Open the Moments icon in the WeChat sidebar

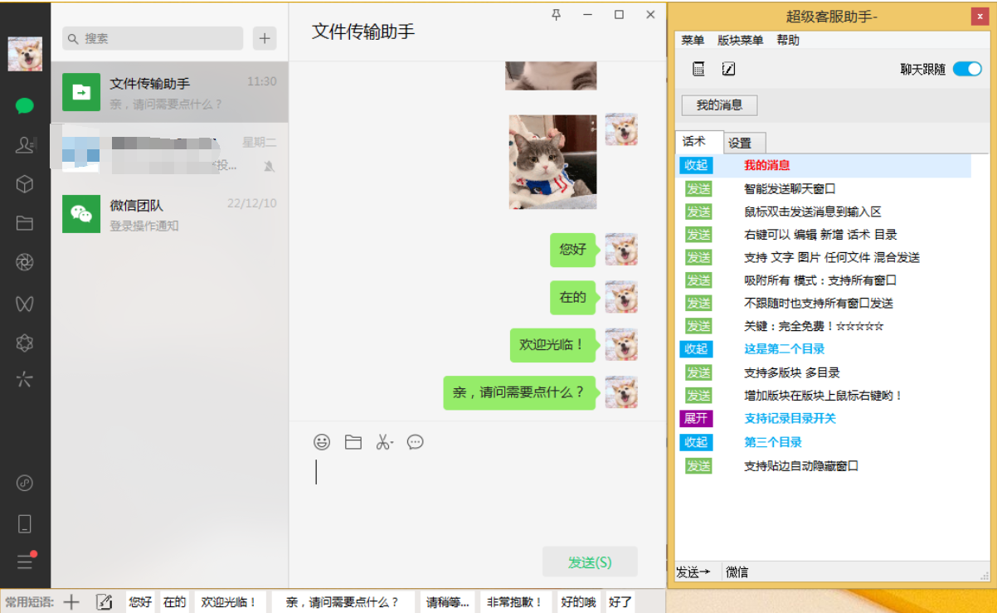[25, 261]
